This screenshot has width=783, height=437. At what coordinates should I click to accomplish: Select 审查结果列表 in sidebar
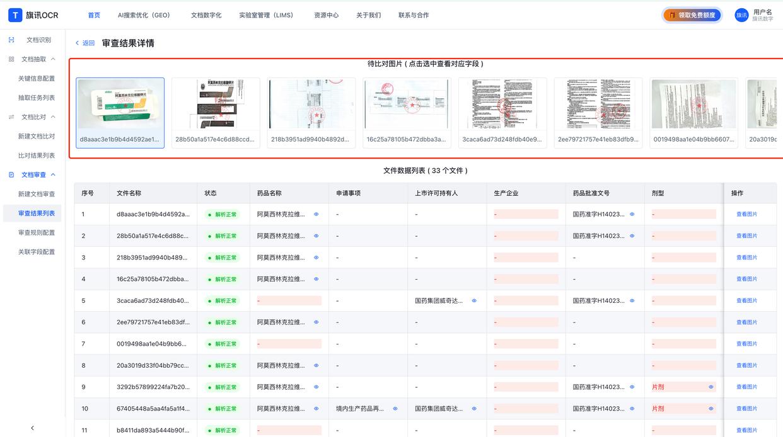click(33, 213)
